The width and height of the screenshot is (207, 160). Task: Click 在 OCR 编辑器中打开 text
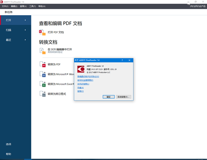coord(60,50)
